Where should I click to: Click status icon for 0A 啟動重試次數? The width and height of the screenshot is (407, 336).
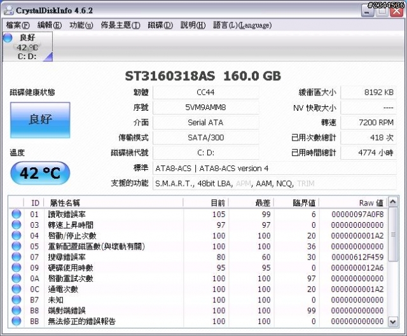[17, 278]
